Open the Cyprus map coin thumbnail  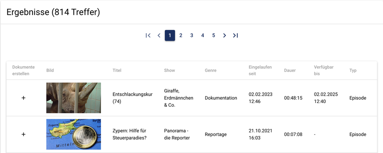tap(73, 134)
